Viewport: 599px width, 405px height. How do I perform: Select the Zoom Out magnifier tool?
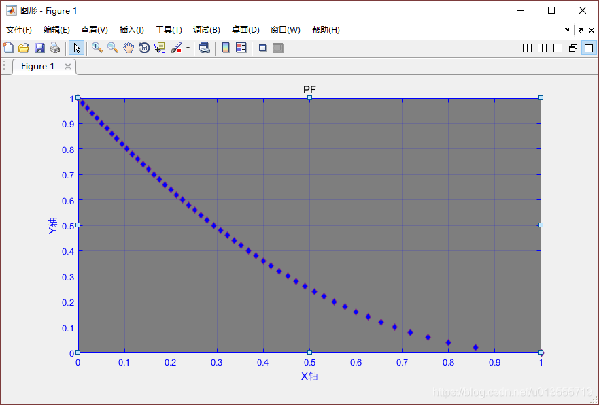coord(113,48)
